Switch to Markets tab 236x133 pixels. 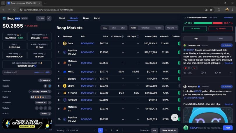[x=74, y=18]
